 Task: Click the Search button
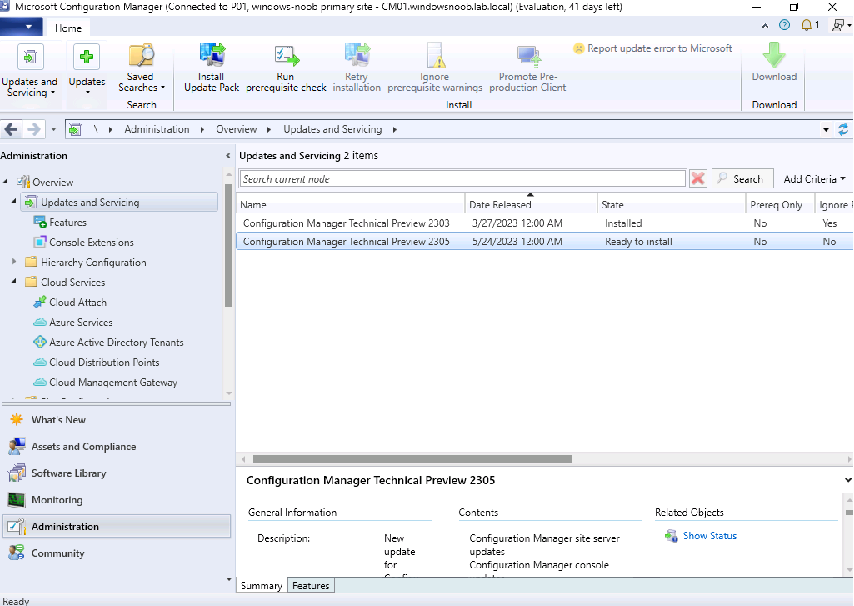[742, 178]
